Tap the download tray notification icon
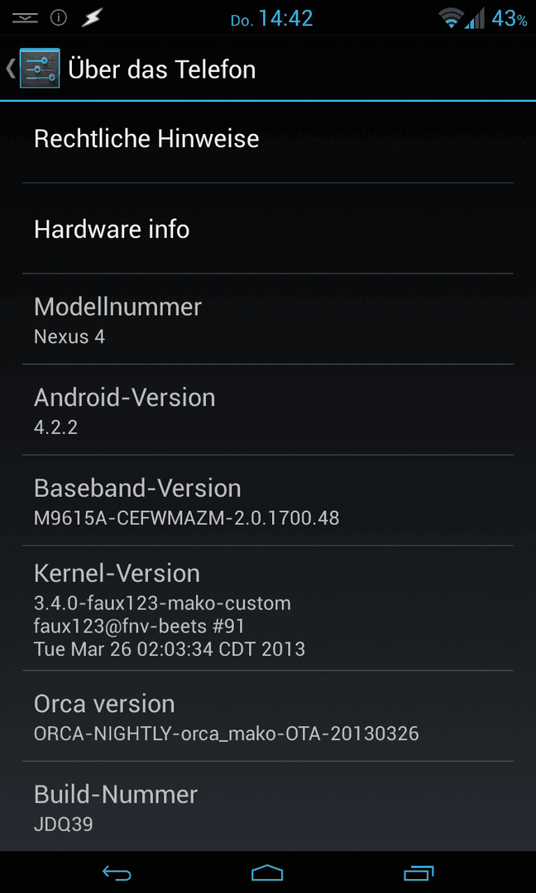Viewport: 536px width, 893px height. [25, 18]
